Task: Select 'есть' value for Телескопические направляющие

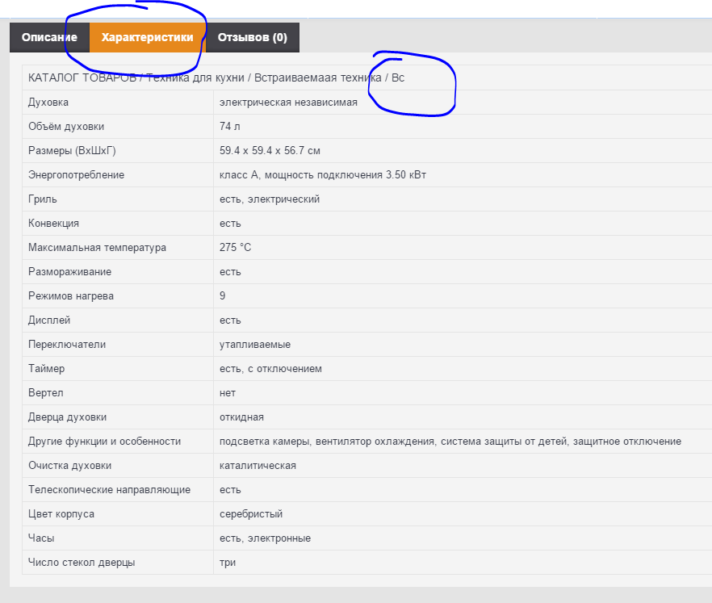Action: click(x=230, y=489)
